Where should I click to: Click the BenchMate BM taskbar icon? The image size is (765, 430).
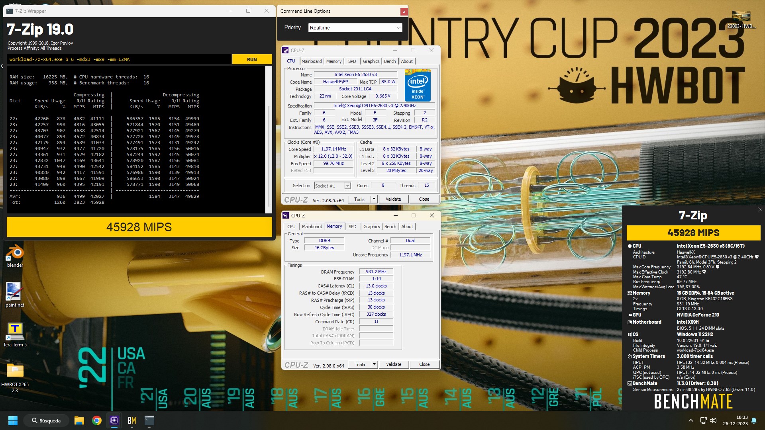coord(132,420)
